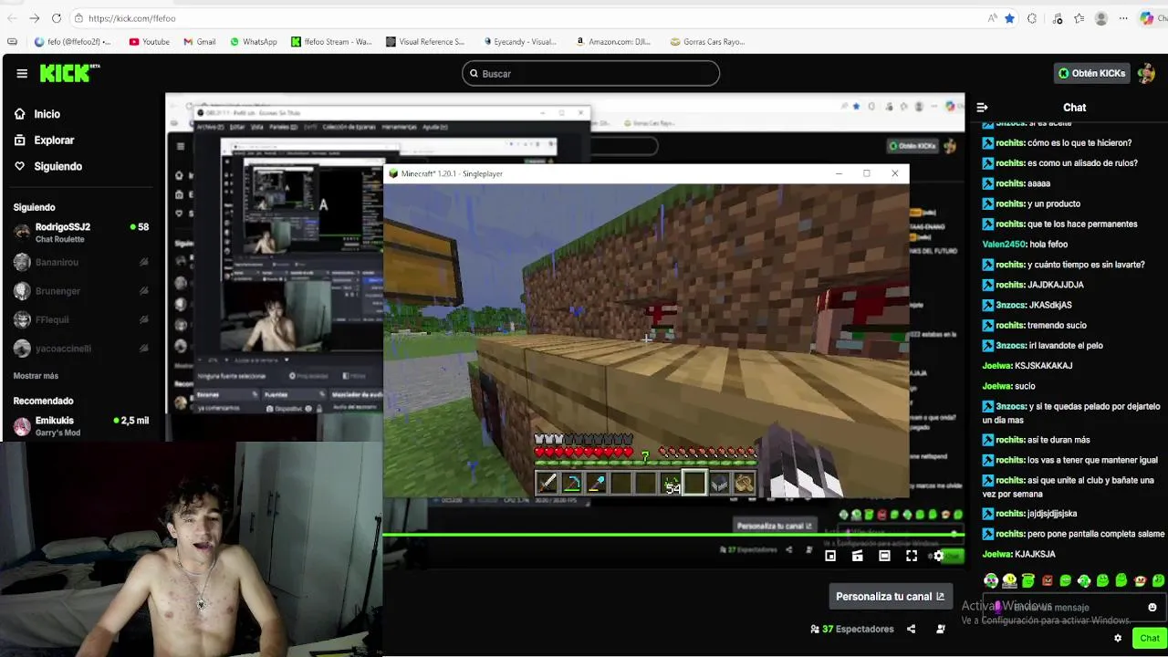Open browser extensions puzzle icon

(x=1032, y=18)
